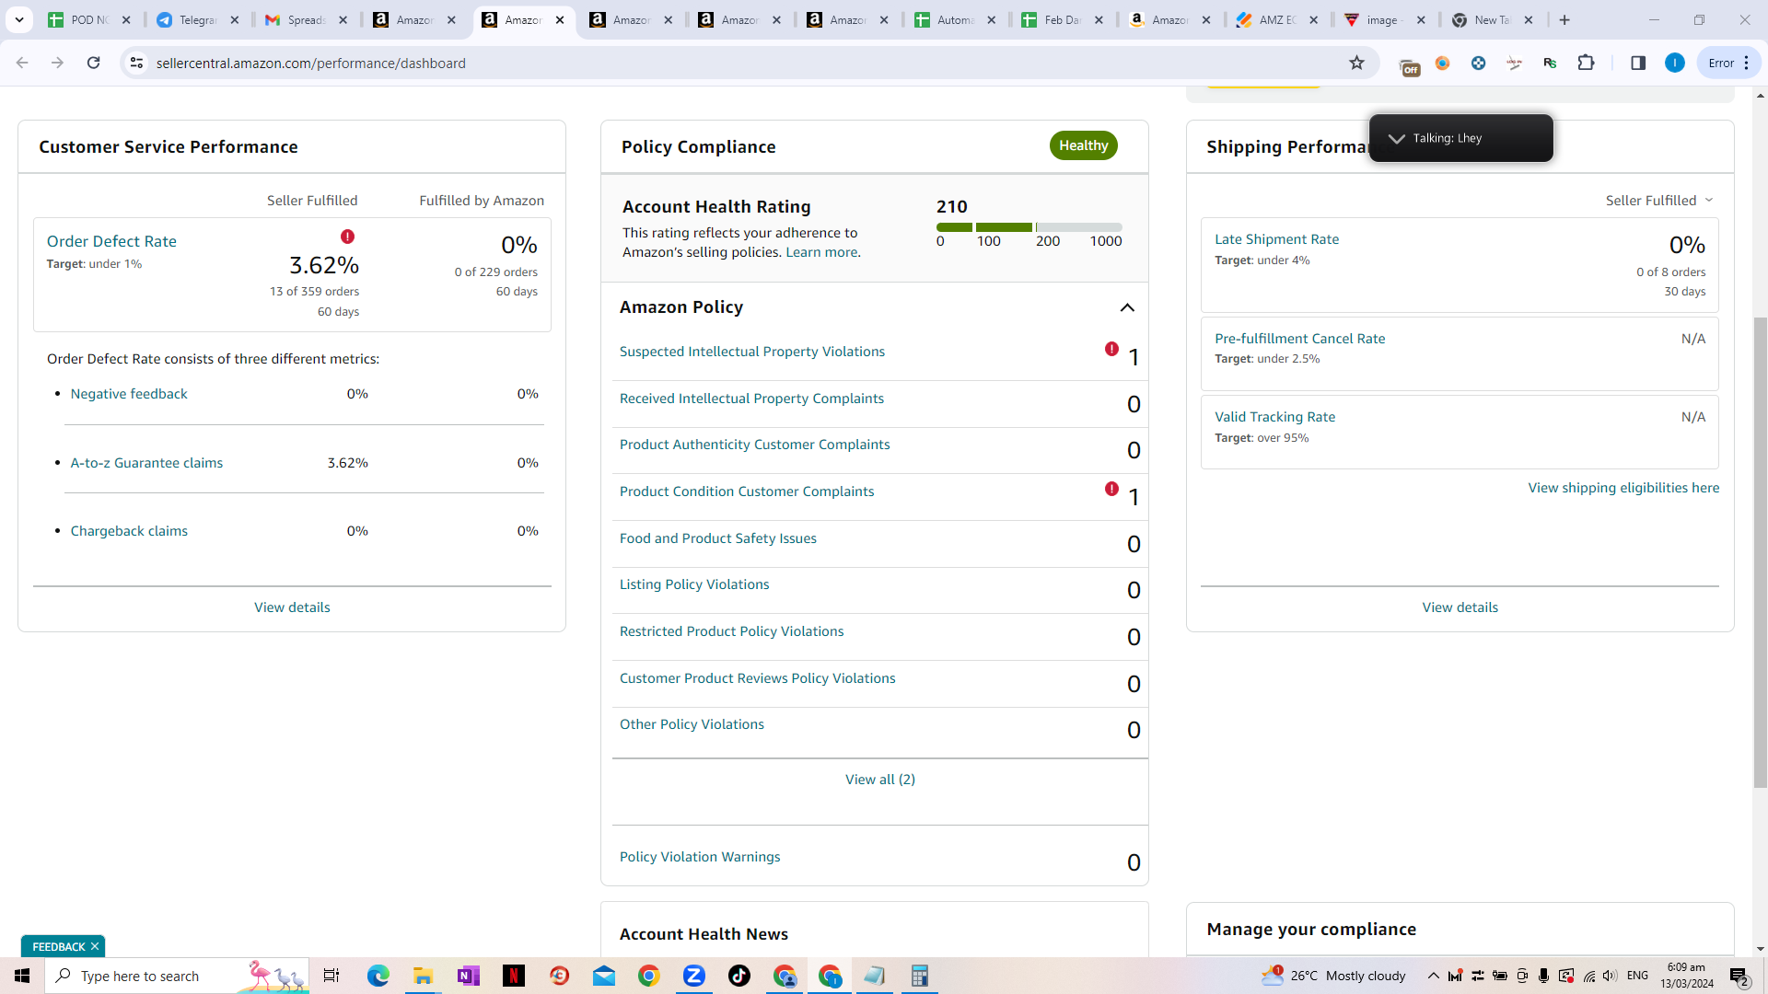This screenshot has height=994, width=1768.
Task: Click the Account Health Rating progress bar
Action: pyautogui.click(x=1029, y=226)
